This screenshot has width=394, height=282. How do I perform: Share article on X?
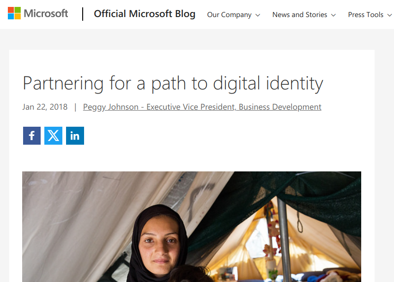(53, 135)
